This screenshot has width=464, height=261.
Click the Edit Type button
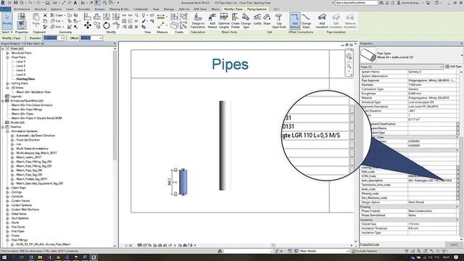coord(454,67)
